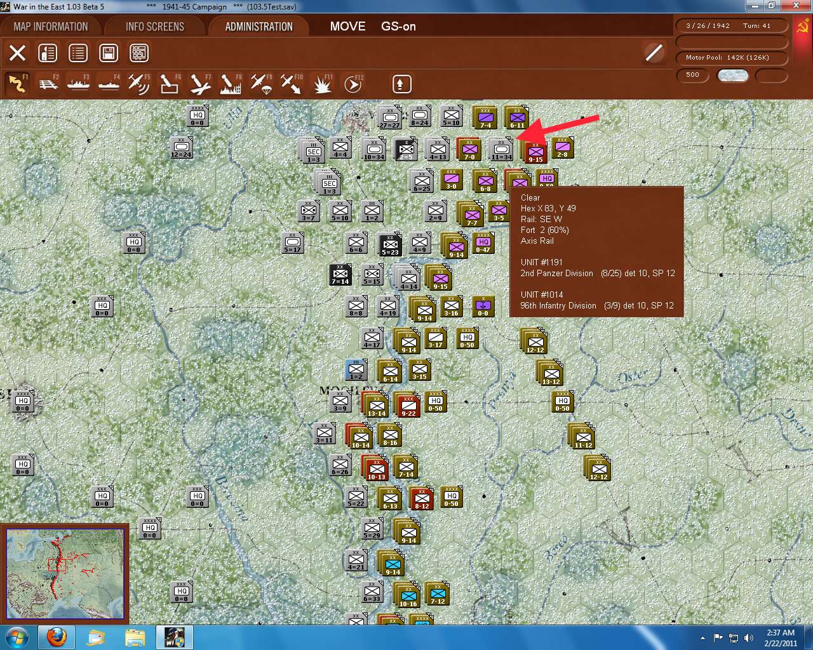Select the 3-16 Soviet unit counter
Screen dimensions: 813x650
(452, 307)
